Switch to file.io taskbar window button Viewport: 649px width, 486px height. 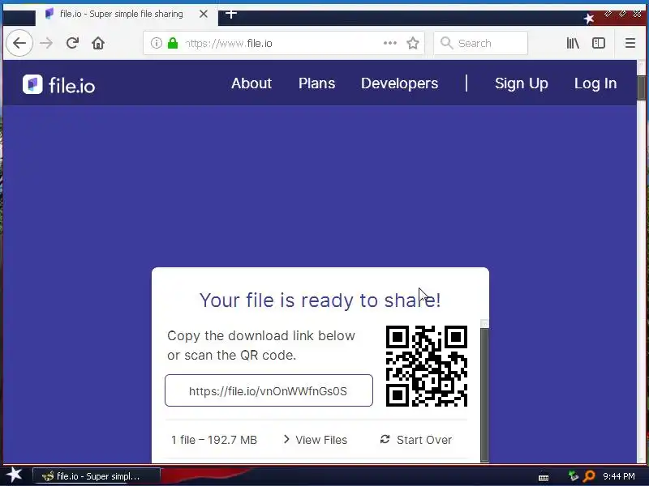97,476
